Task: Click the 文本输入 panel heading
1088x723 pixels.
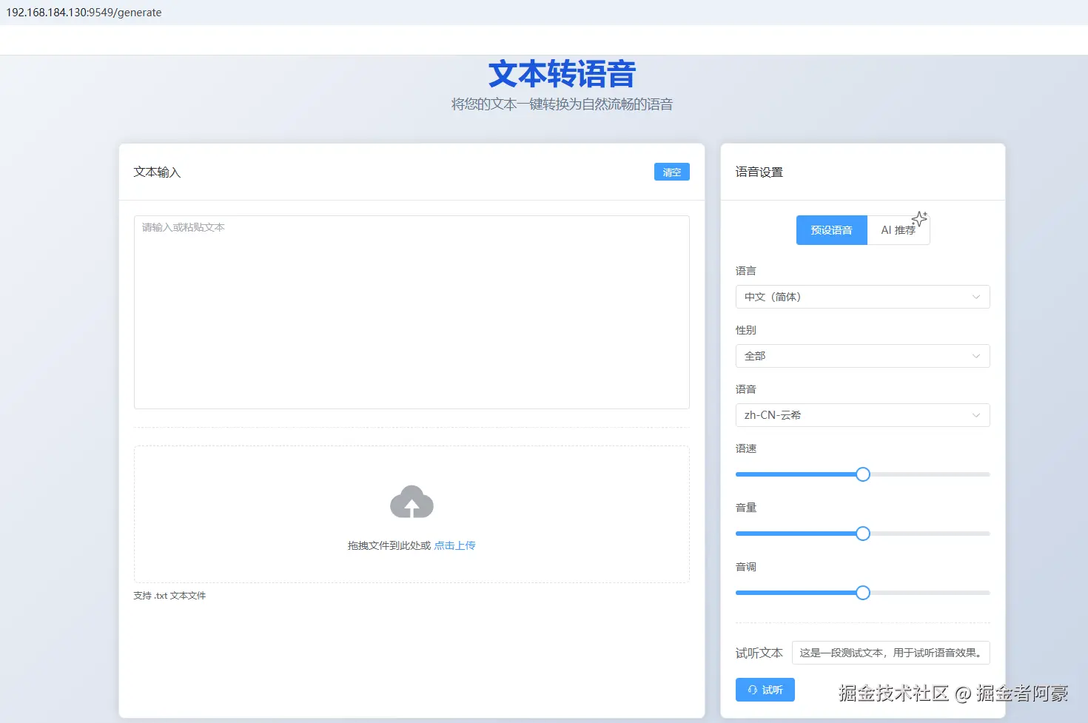Action: pos(157,172)
